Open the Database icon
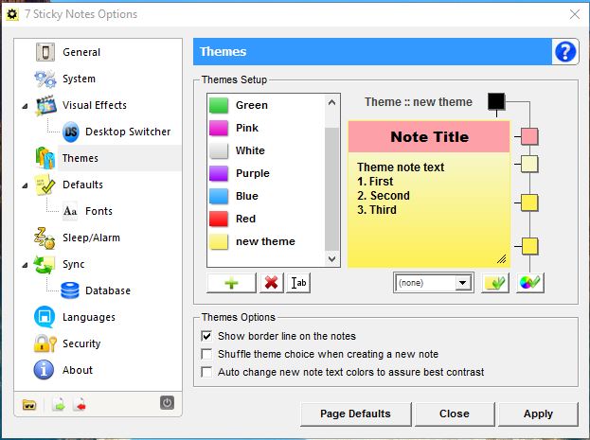This screenshot has width=590, height=440. pos(70,290)
